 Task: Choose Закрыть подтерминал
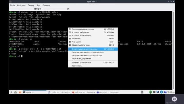(93, 59)
